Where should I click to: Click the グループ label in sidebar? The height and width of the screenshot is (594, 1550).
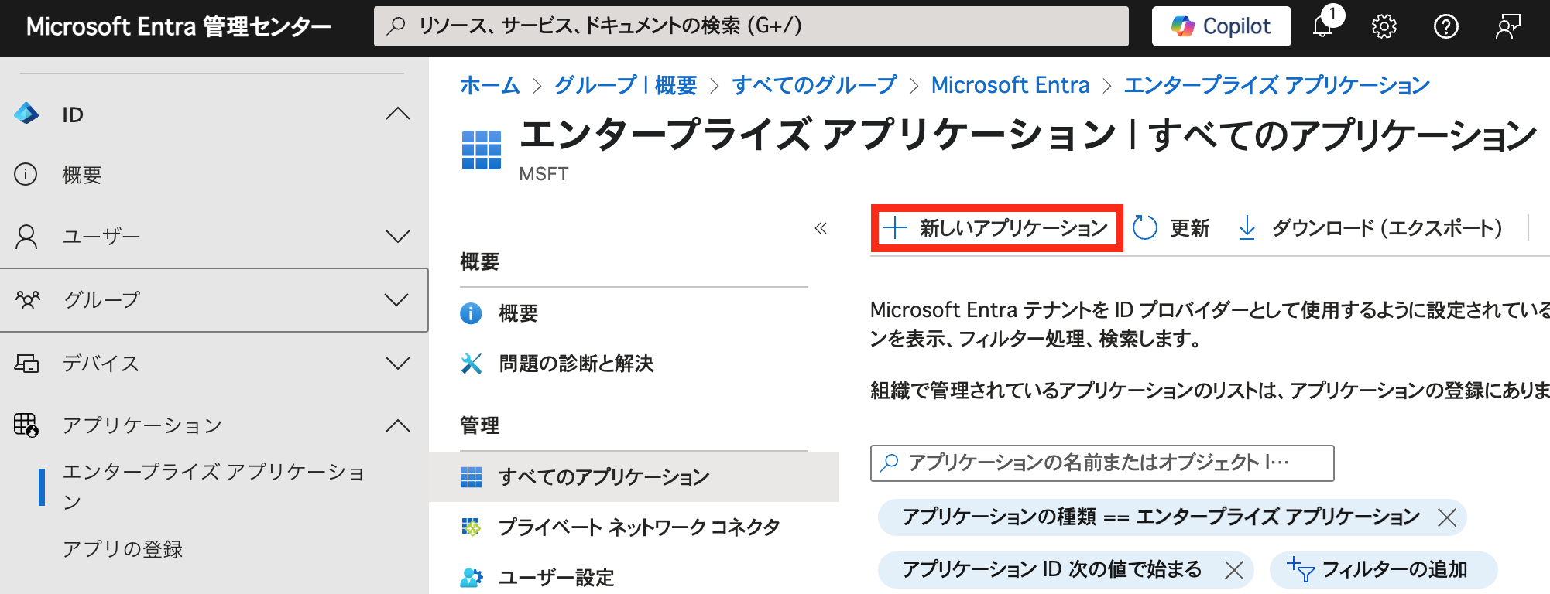pos(101,300)
